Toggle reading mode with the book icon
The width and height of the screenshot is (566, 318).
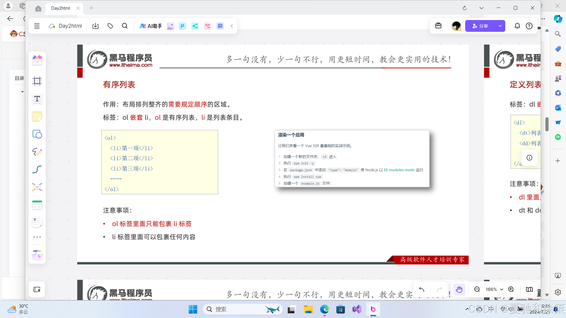point(529,289)
